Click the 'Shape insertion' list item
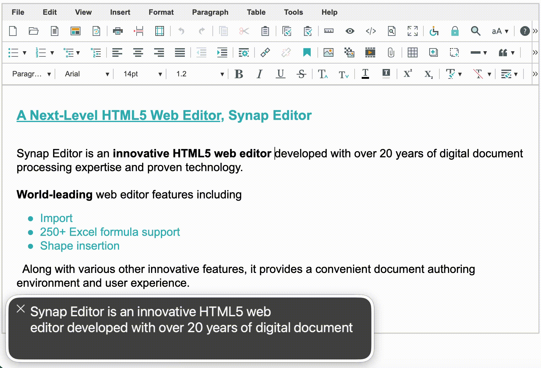This screenshot has height=368, width=541. coord(80,246)
